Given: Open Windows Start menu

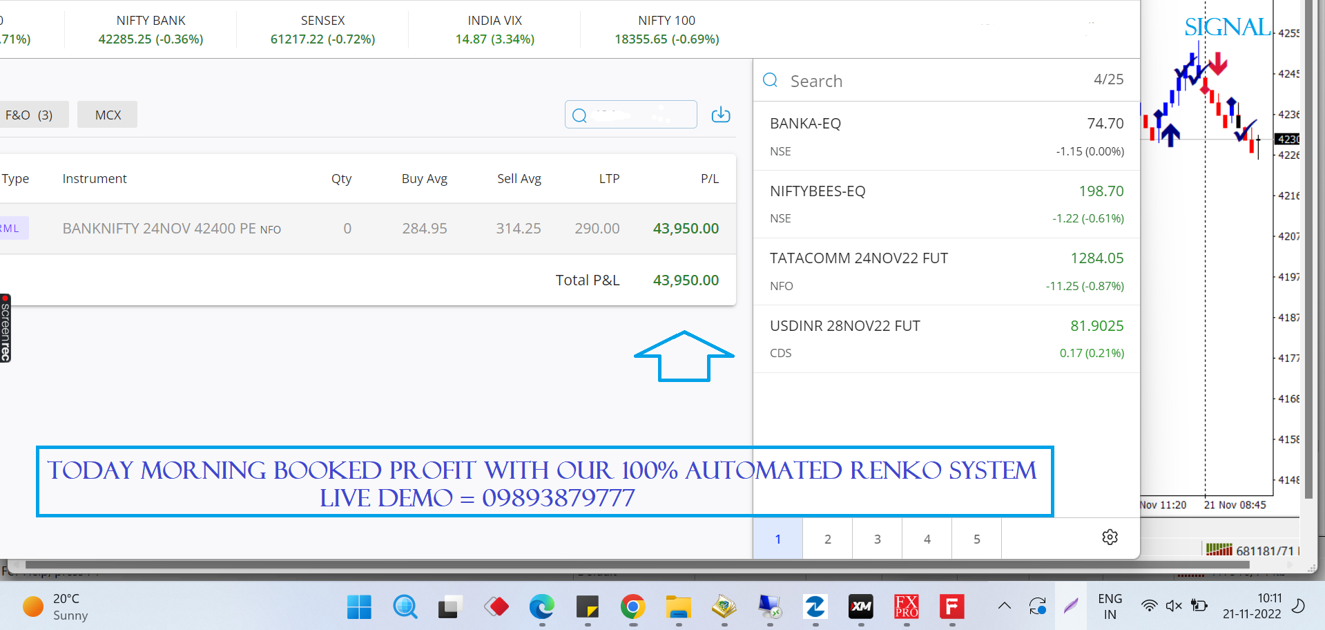Looking at the screenshot, I should (x=359, y=607).
